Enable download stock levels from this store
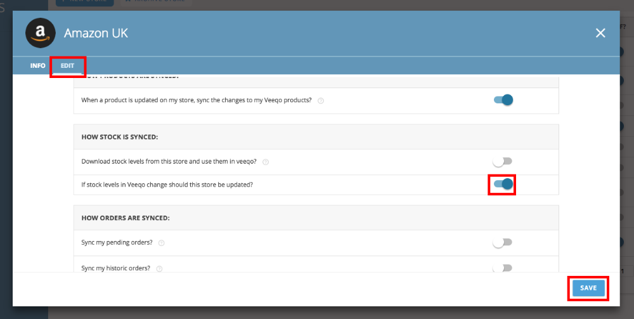The width and height of the screenshot is (634, 319). pos(503,162)
